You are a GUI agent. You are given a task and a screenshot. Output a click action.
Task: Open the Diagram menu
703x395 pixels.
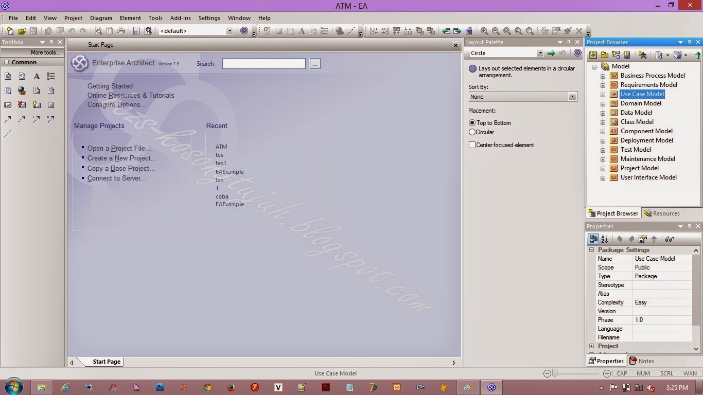(x=101, y=18)
